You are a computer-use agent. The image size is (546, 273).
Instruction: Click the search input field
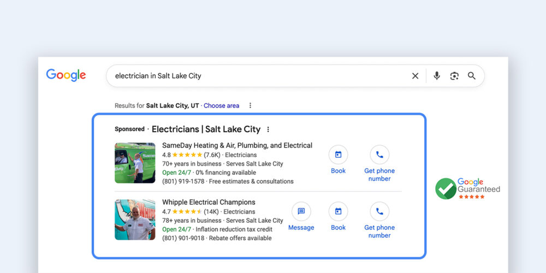click(257, 76)
